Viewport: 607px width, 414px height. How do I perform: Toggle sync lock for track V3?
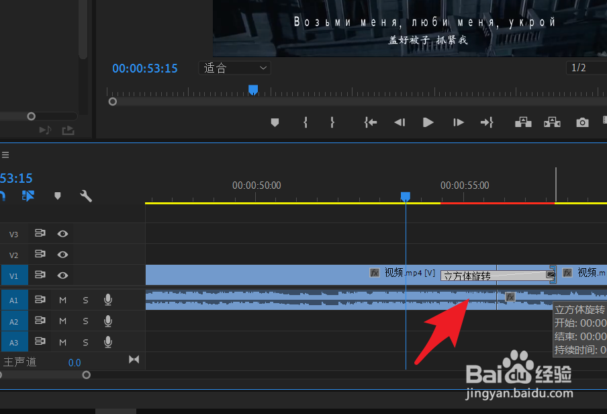click(40, 233)
